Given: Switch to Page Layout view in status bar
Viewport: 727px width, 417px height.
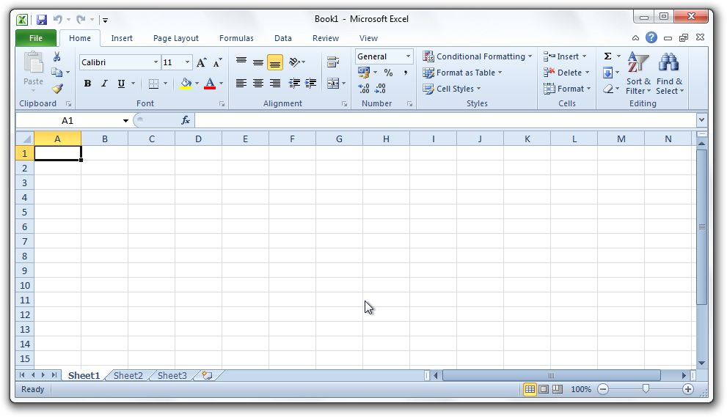Looking at the screenshot, I should pos(544,389).
